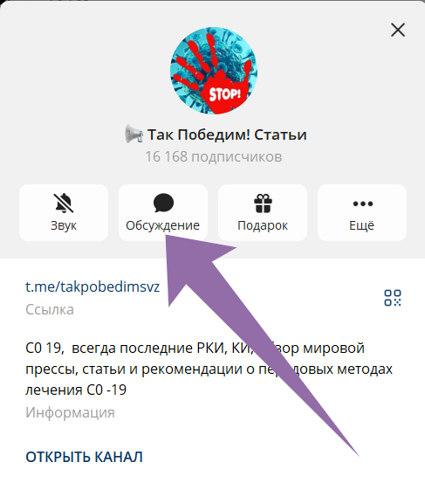Close the channel info panel
The width and height of the screenshot is (425, 483).
[398, 30]
